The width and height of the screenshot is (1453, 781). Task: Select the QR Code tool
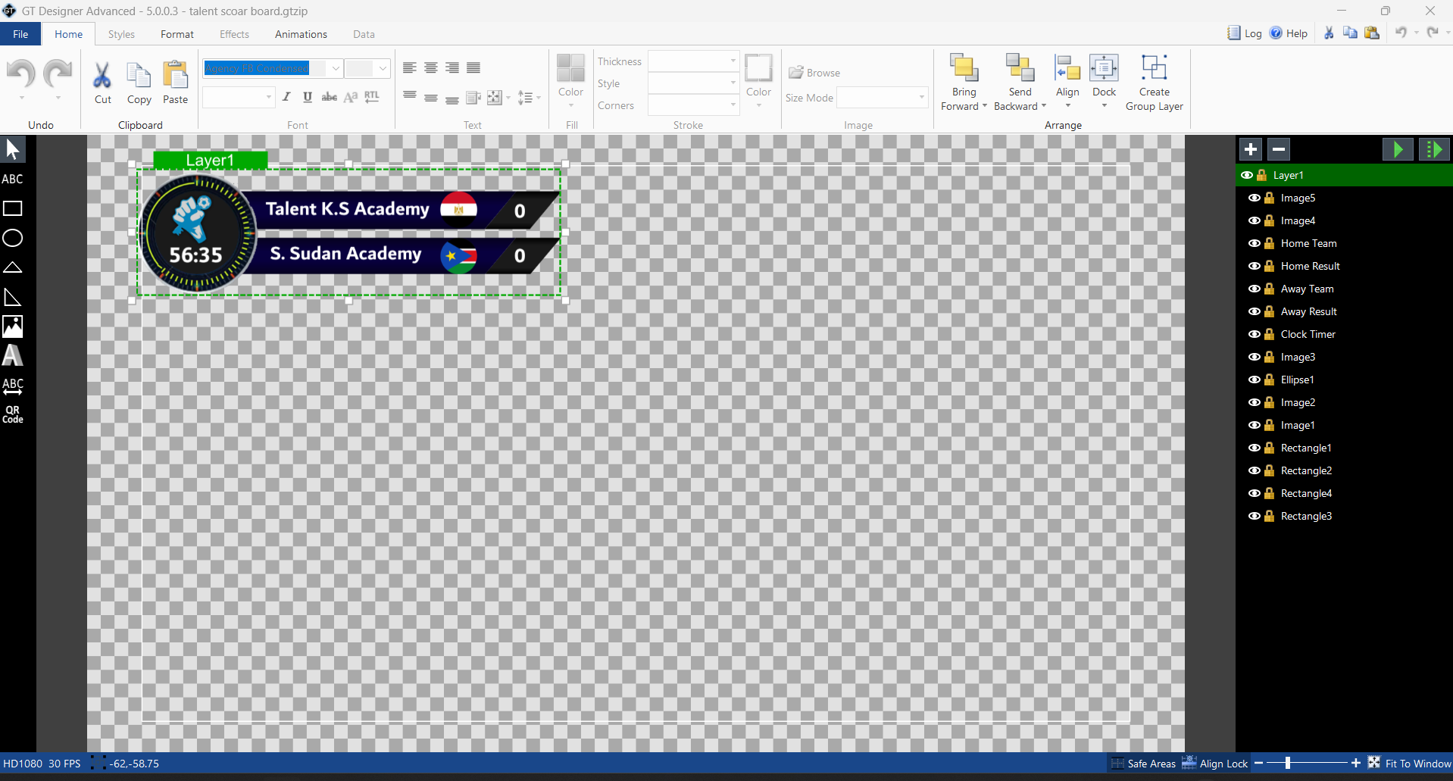[x=13, y=414]
